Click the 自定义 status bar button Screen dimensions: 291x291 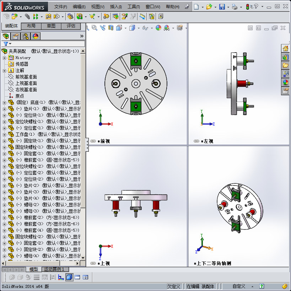[239, 286]
